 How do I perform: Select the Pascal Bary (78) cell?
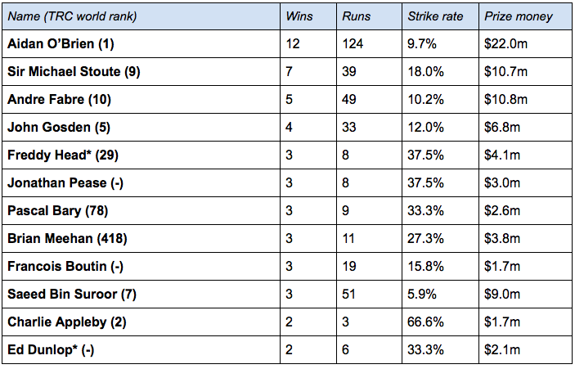coord(142,211)
